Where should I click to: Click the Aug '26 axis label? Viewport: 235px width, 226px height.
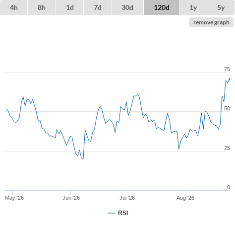pos(185,198)
